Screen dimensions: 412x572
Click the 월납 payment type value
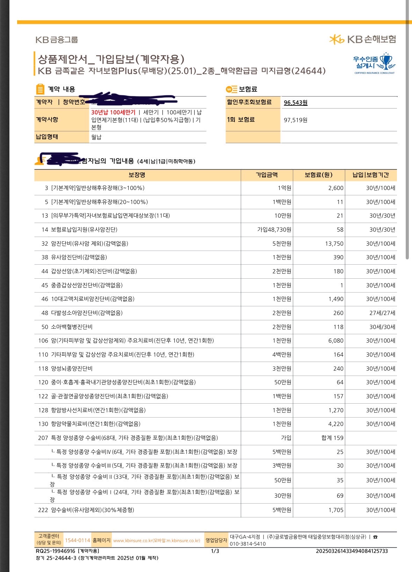tap(96, 137)
